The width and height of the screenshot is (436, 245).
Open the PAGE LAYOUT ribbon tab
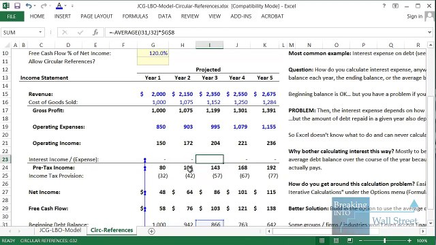click(97, 16)
